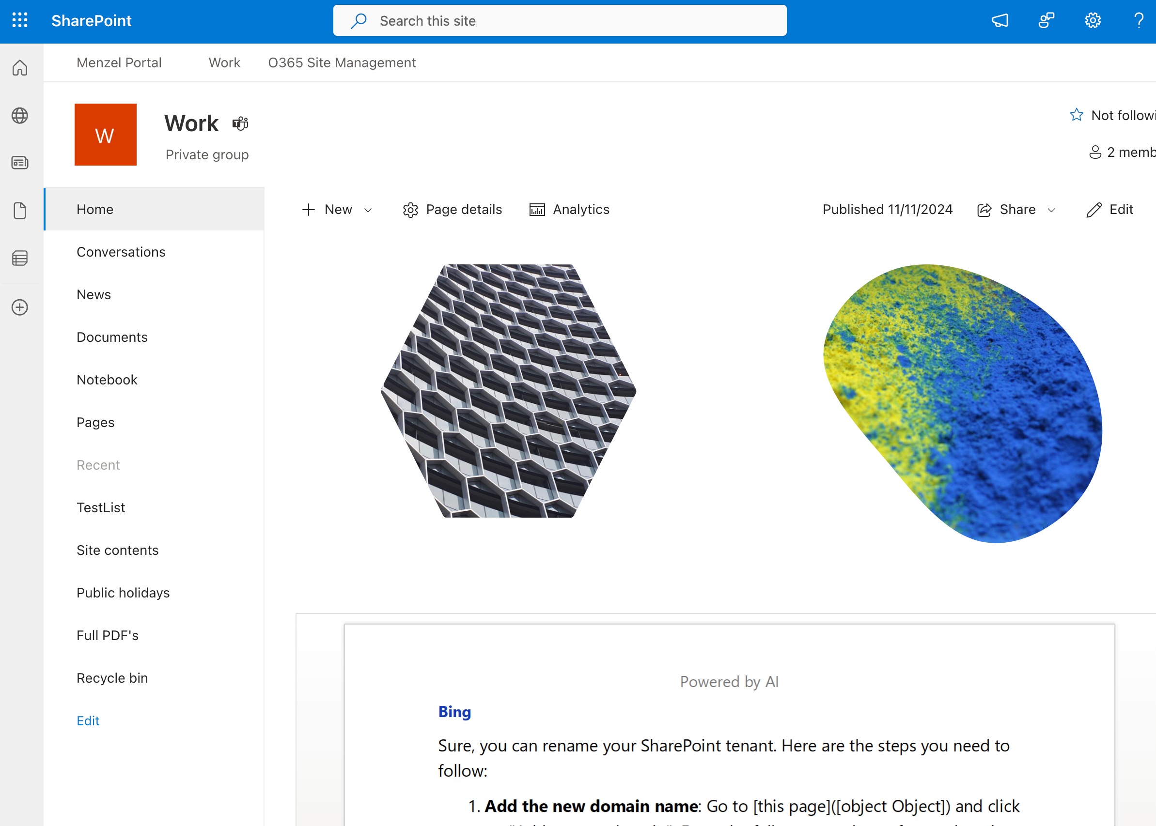The image size is (1156, 826).
Task: Expand the New dropdown chevron
Action: click(368, 210)
